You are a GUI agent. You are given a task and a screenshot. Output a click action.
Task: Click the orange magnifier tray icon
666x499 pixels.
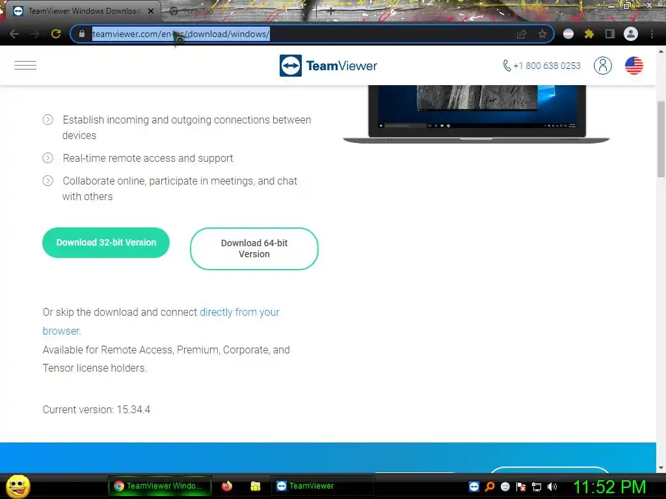490,487
